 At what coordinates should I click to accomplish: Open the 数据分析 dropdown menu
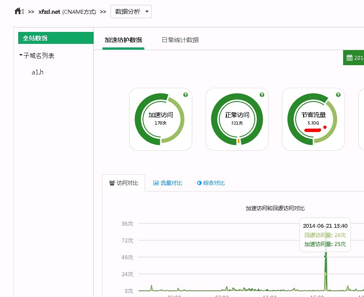click(131, 12)
